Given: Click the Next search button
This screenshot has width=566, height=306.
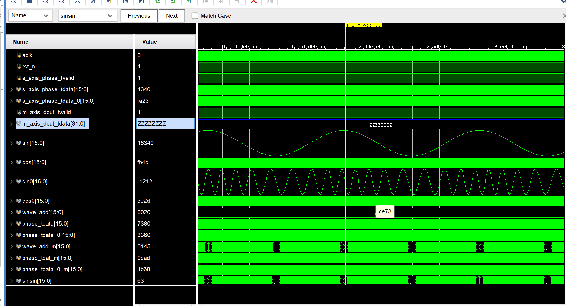Looking at the screenshot, I should point(172,16).
